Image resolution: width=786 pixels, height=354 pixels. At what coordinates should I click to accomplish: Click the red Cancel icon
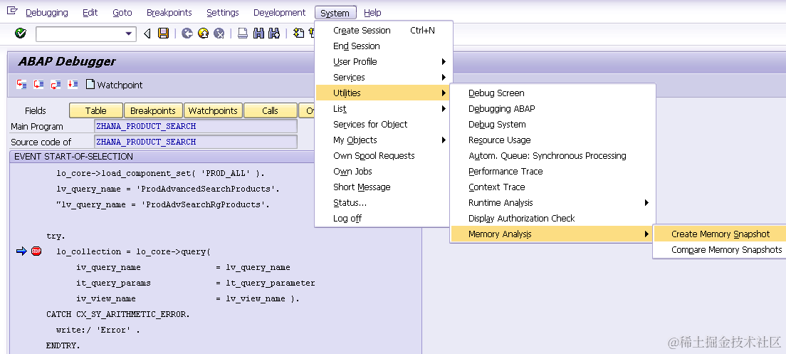[x=219, y=33]
